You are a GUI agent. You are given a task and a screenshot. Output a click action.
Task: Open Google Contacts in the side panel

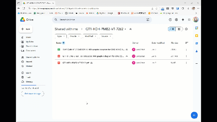pos(197,51)
